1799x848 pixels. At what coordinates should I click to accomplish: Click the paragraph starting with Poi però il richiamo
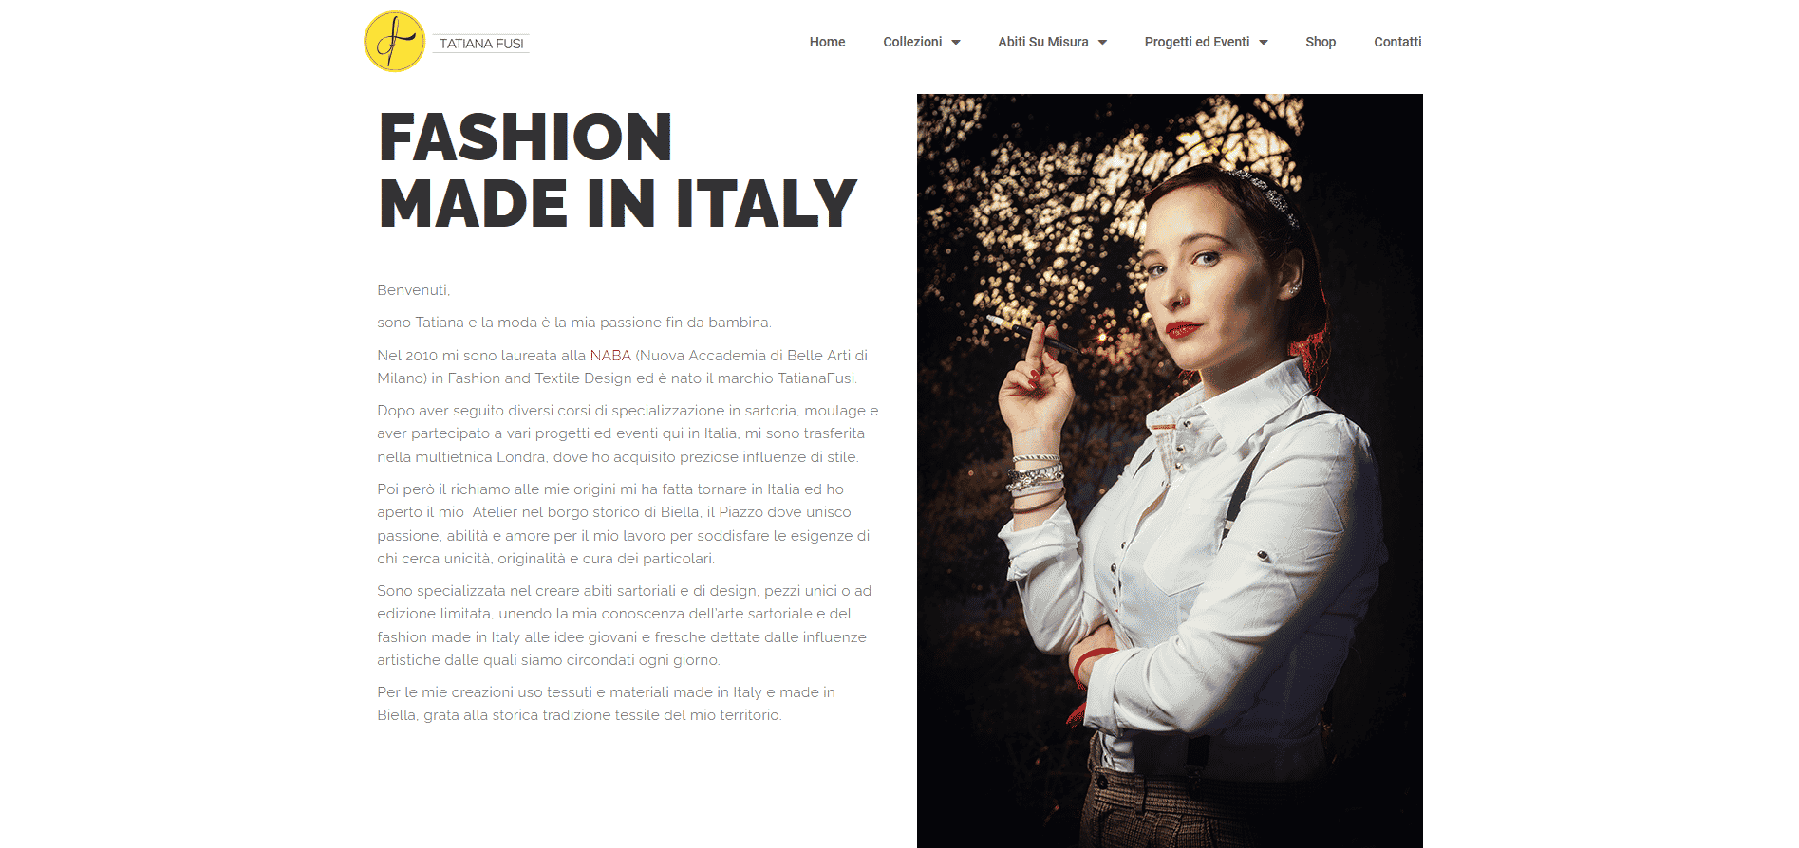pyautogui.click(x=623, y=524)
